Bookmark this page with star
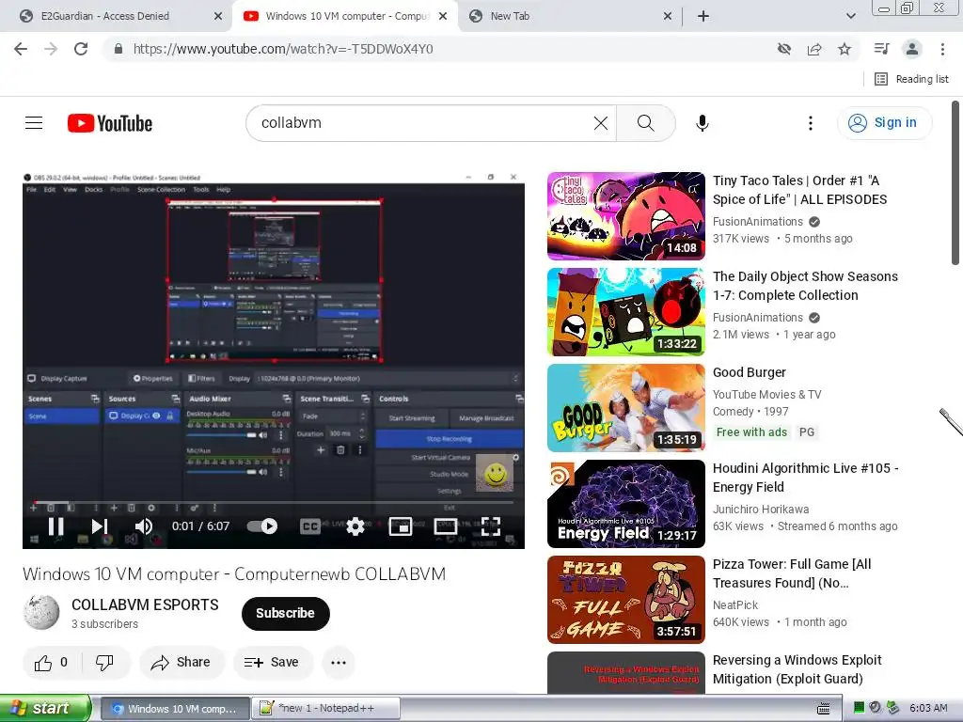 (x=845, y=49)
